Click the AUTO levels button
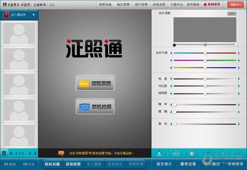Screen dimensions: 247x170 (x=232, y=14)
